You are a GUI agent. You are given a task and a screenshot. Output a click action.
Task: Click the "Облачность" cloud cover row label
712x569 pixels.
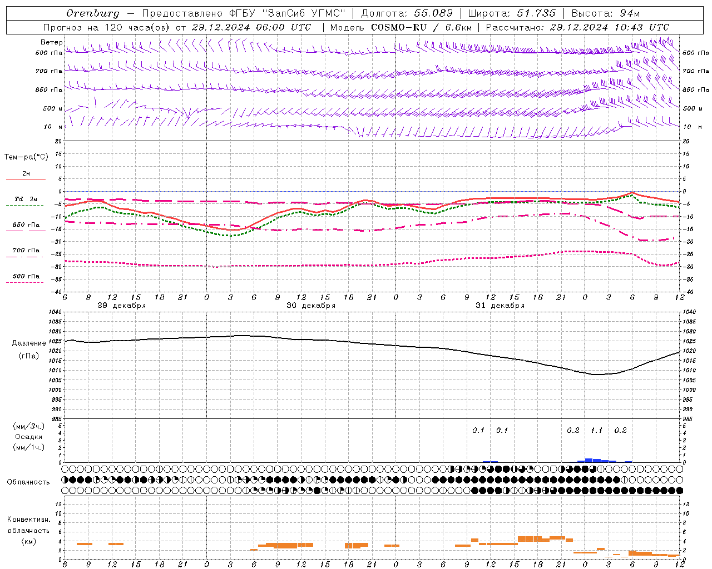[28, 482]
